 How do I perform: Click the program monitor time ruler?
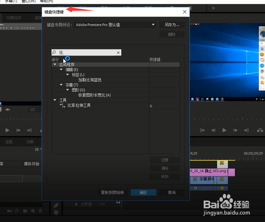pyautogui.click(x=227, y=119)
